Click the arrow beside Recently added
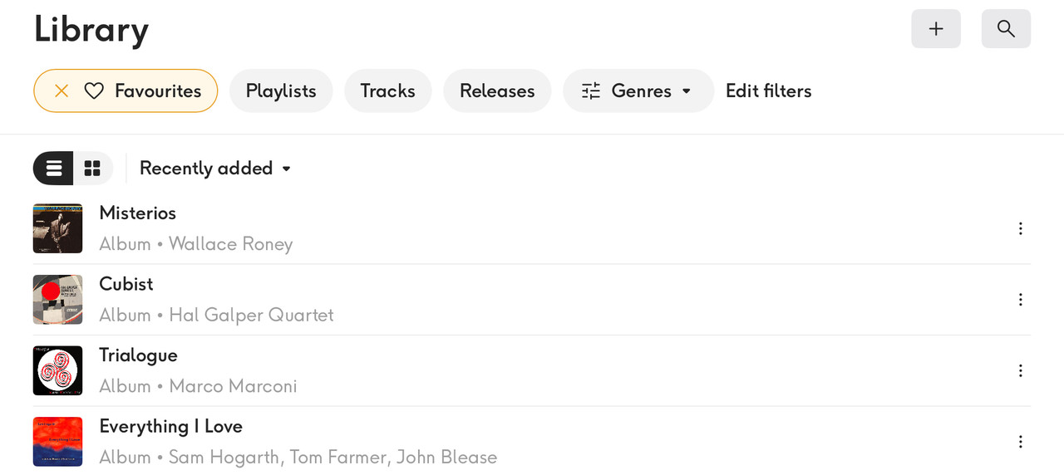1064x475 pixels. 287,169
